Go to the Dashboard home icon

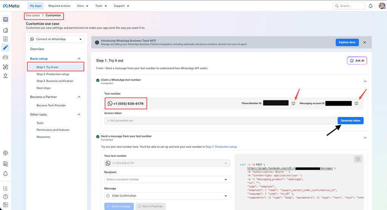pos(5,30)
